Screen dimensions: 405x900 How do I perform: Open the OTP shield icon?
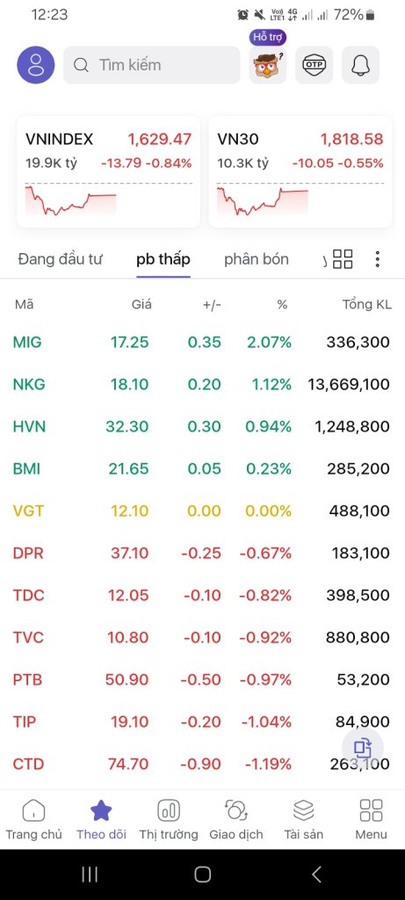(314, 65)
